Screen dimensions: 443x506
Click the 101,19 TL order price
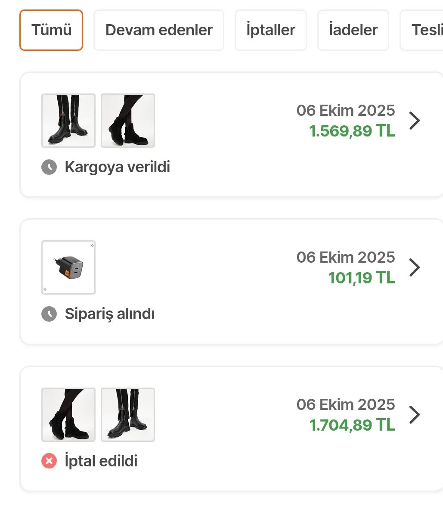click(361, 278)
